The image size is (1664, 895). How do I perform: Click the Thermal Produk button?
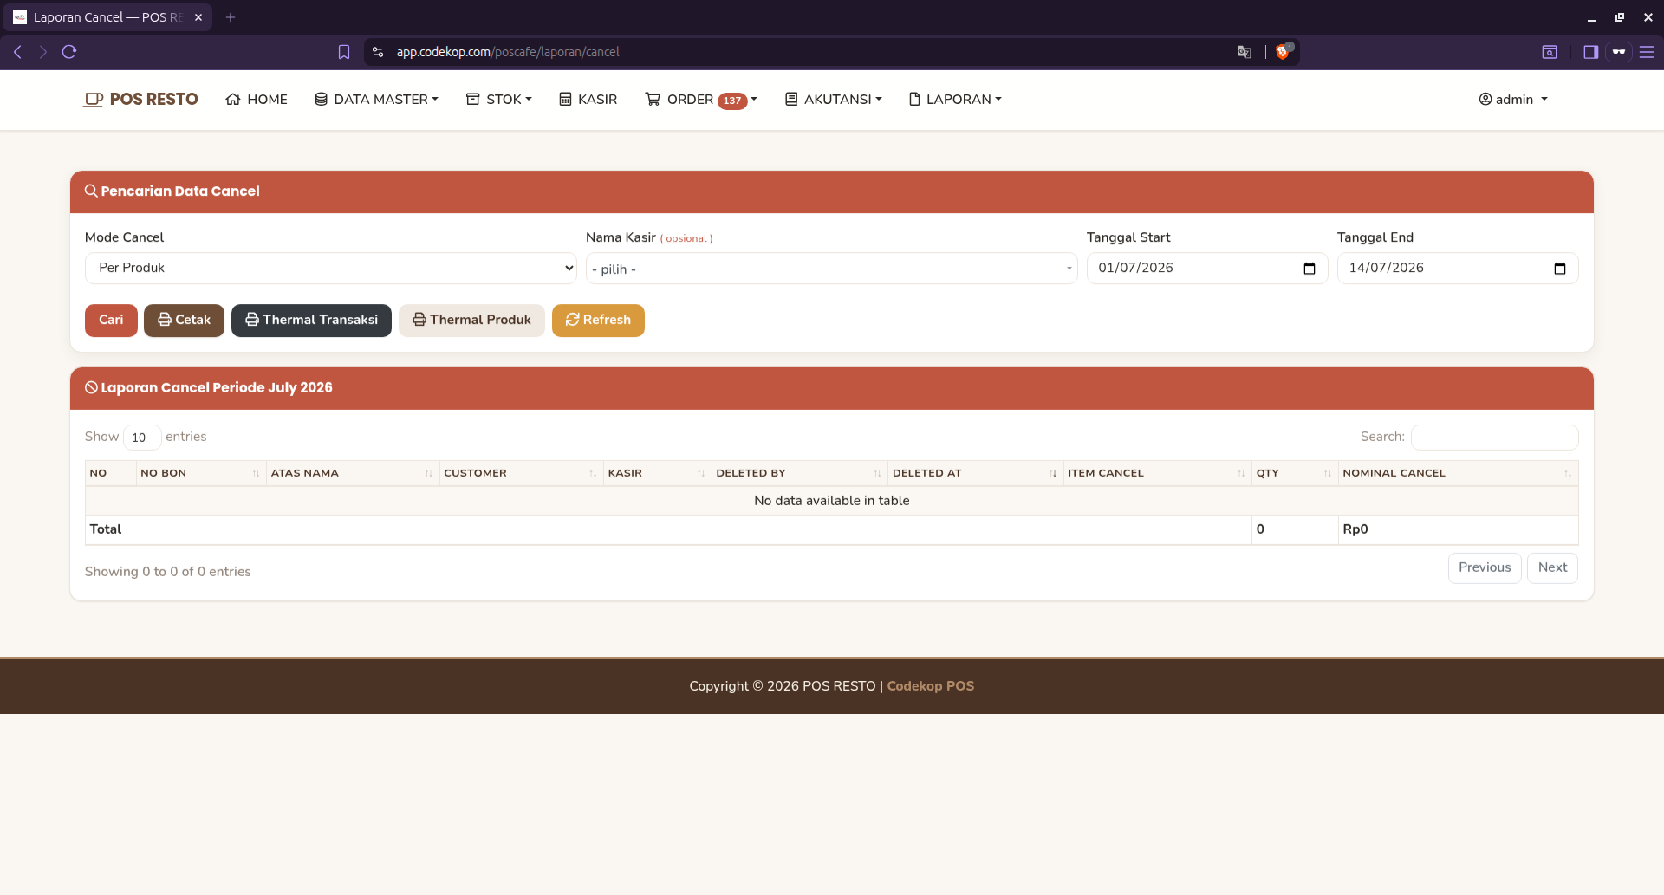tap(471, 321)
